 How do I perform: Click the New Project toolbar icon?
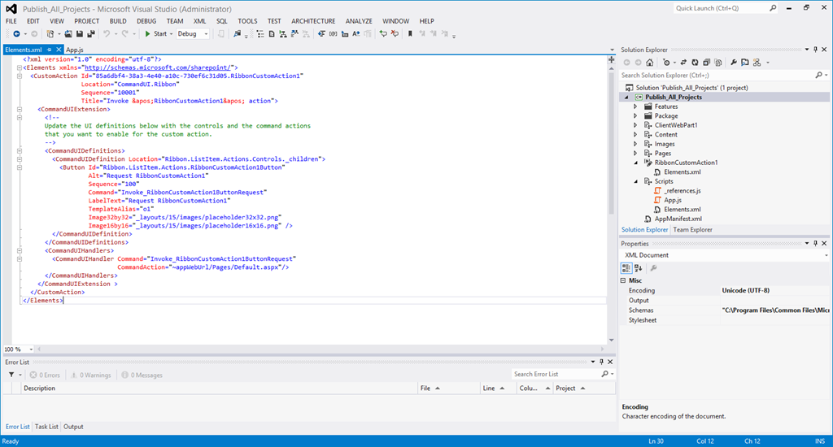click(50, 34)
